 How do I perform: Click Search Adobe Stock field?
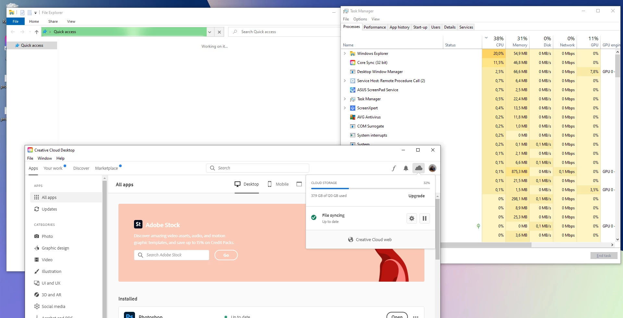click(x=171, y=255)
